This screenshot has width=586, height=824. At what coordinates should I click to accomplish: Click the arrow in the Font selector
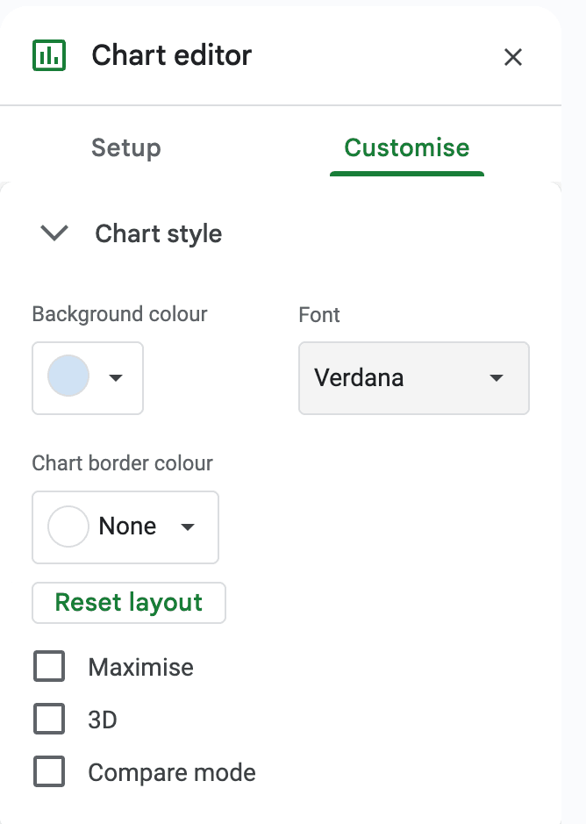(x=497, y=378)
